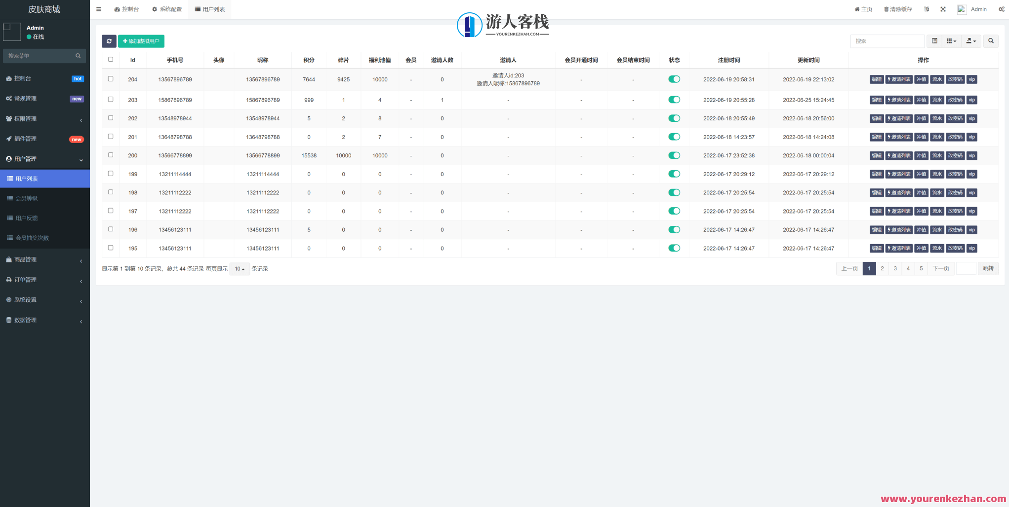Viewport: 1009px width, 507px height.
Task: Click the 清除缓存 trash icon in header
Action: 887,9
